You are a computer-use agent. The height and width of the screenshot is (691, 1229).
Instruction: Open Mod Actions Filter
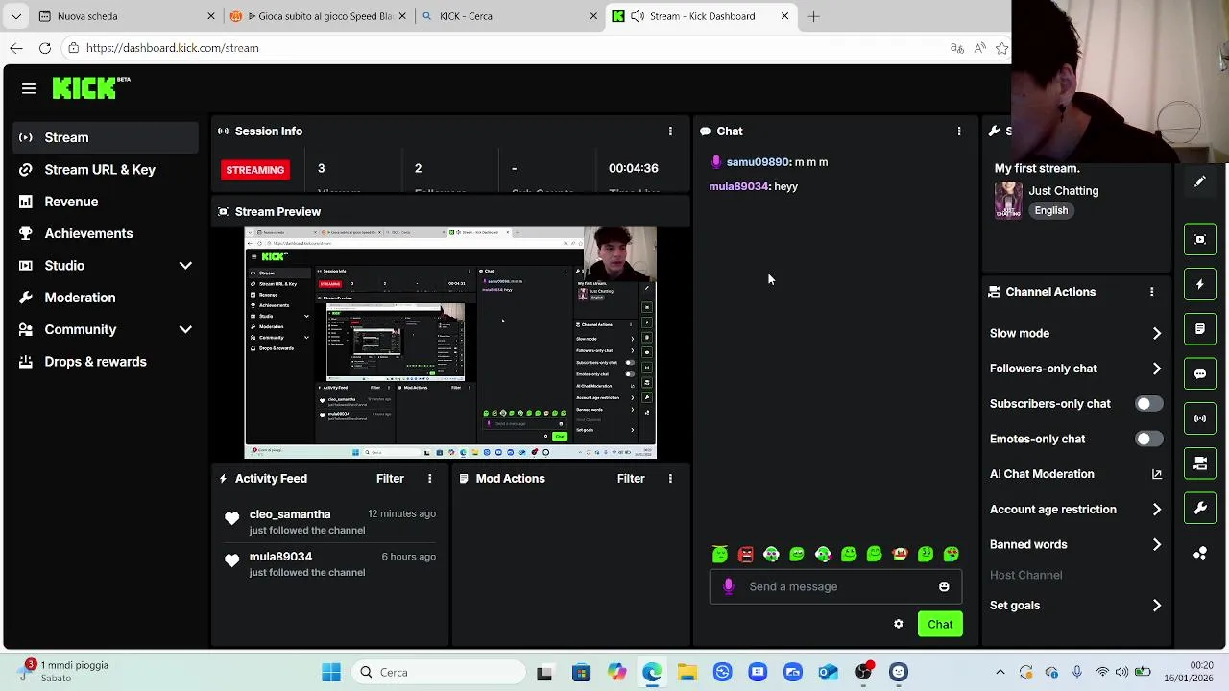(631, 478)
